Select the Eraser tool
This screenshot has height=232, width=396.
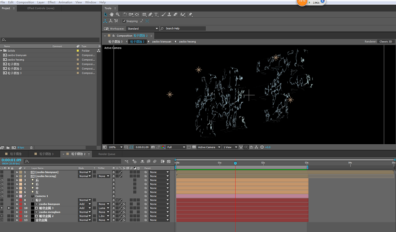pos(175,15)
